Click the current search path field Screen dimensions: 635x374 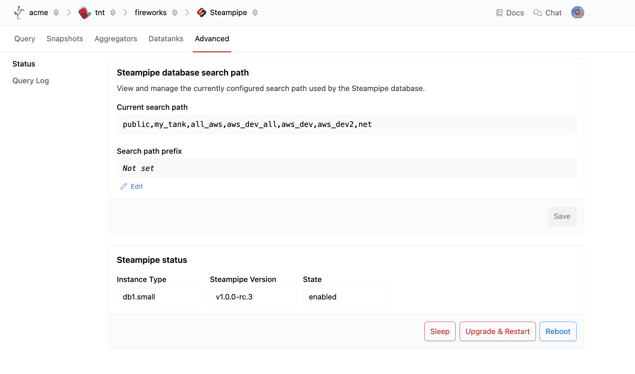coord(346,125)
